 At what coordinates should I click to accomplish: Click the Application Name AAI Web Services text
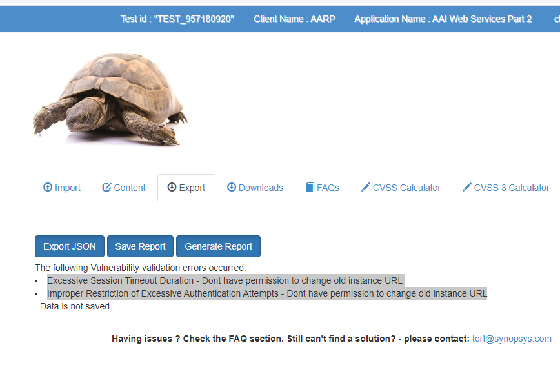[443, 19]
